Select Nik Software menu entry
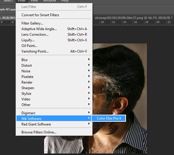 click(54, 119)
